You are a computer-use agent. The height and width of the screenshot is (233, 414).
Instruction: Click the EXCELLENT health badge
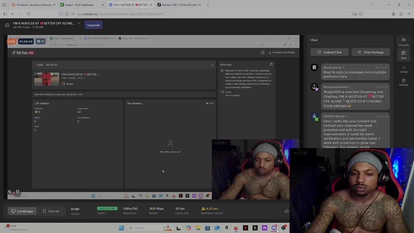107,208
